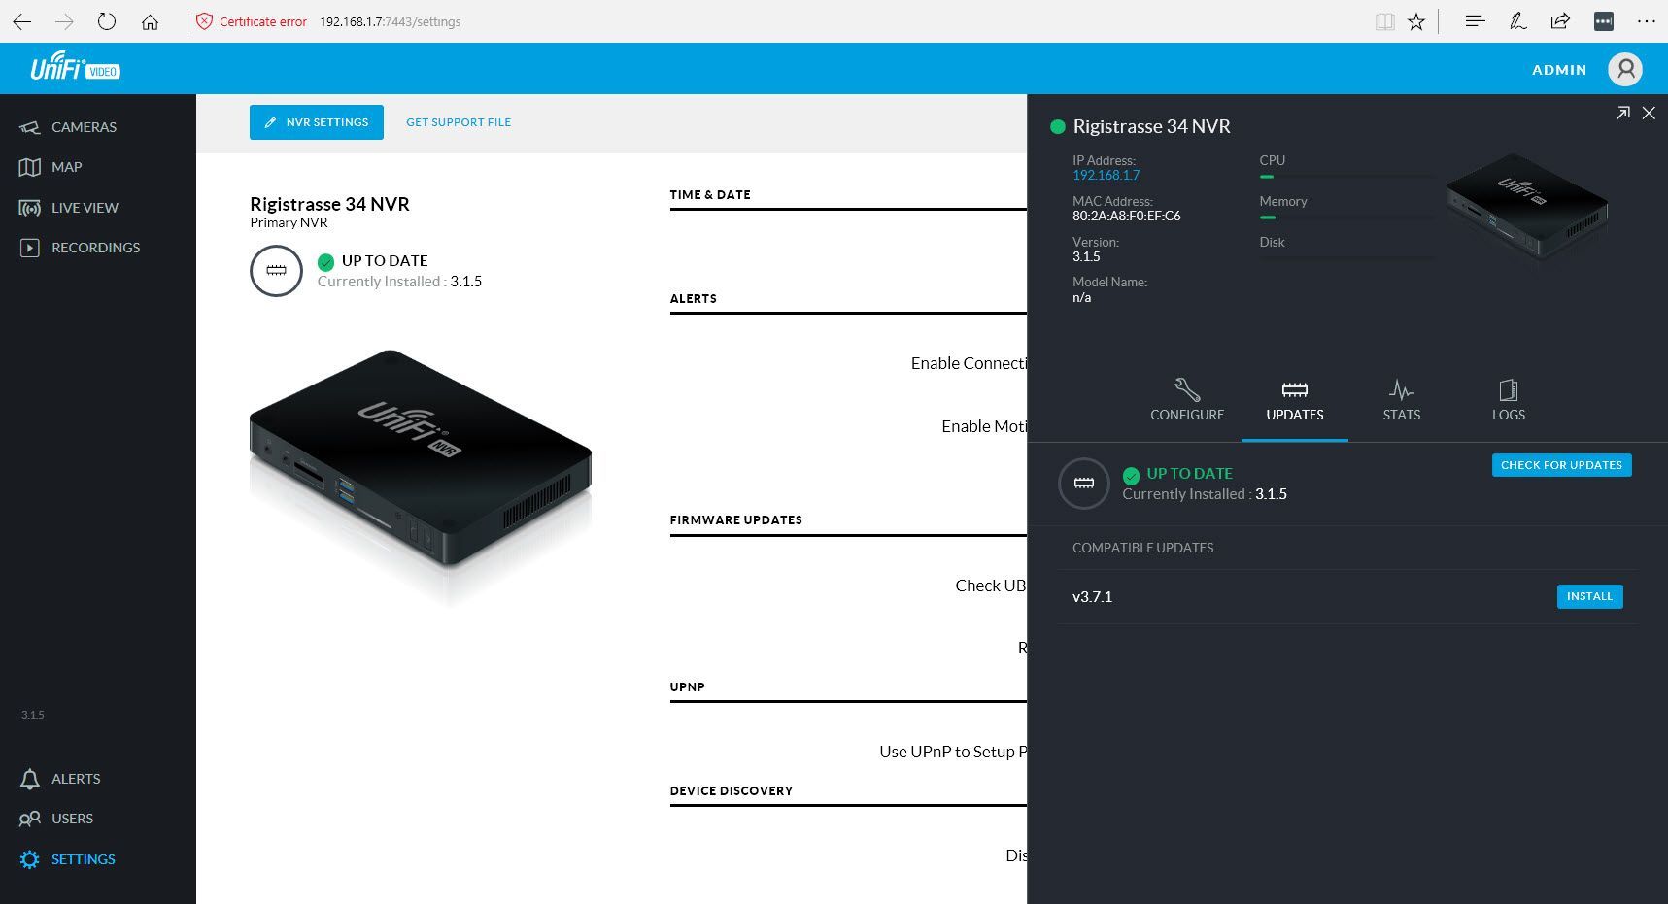Click the UPnP section heading
This screenshot has width=1668, height=904.
pyautogui.click(x=687, y=686)
